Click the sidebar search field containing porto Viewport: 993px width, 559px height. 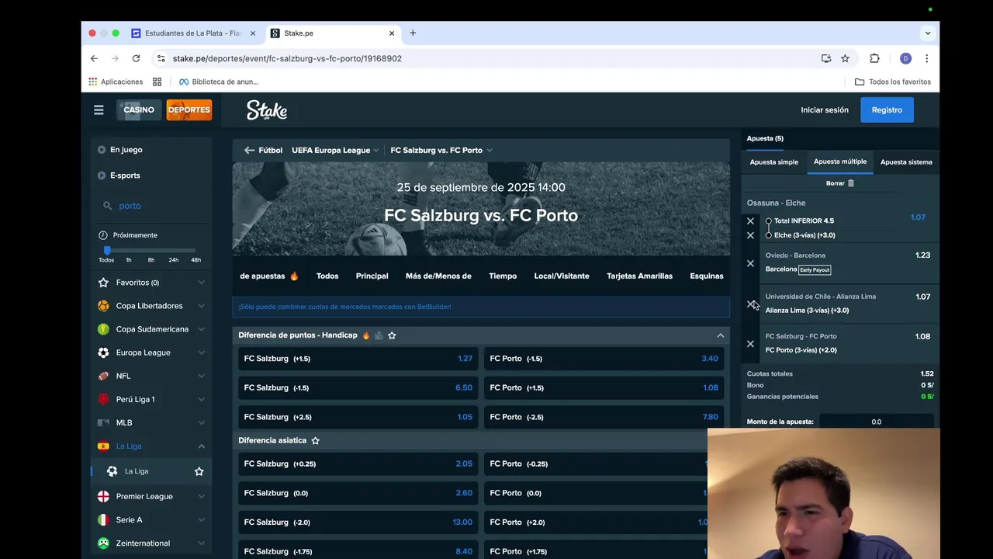151,206
